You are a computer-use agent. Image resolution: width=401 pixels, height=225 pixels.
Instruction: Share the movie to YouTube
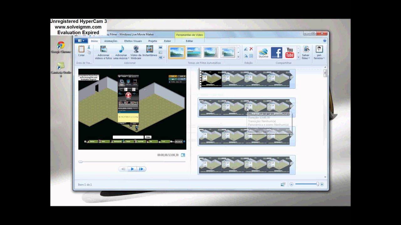tap(290, 53)
